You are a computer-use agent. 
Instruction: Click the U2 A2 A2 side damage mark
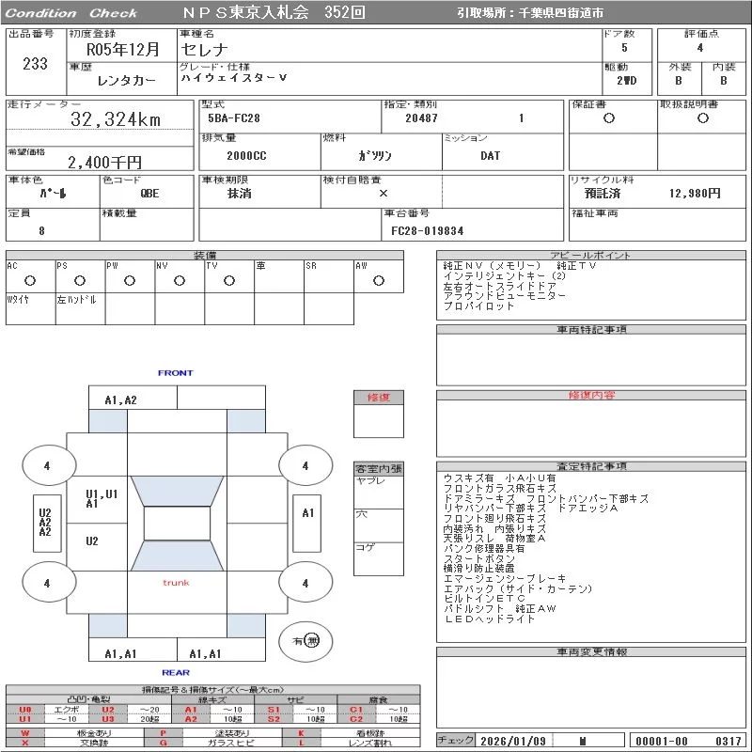[x=44, y=523]
